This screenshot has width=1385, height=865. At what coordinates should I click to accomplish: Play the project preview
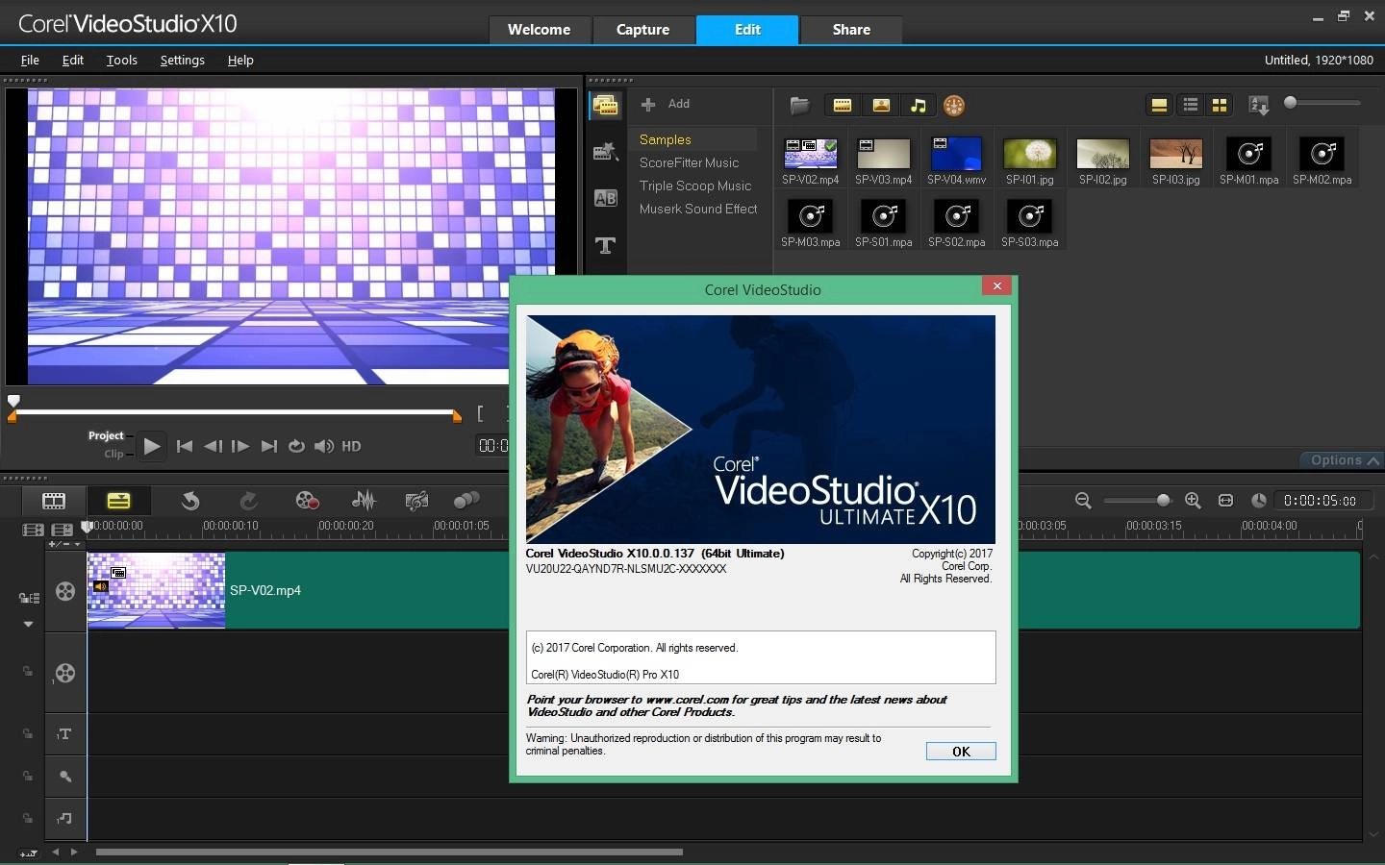click(151, 446)
